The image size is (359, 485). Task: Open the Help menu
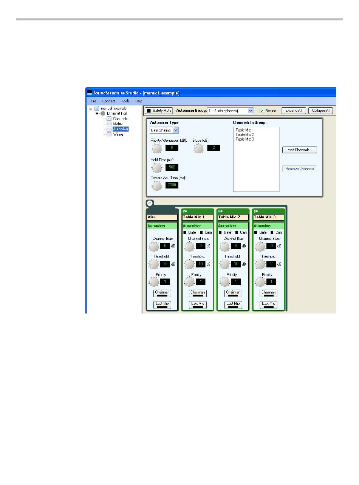(x=139, y=101)
